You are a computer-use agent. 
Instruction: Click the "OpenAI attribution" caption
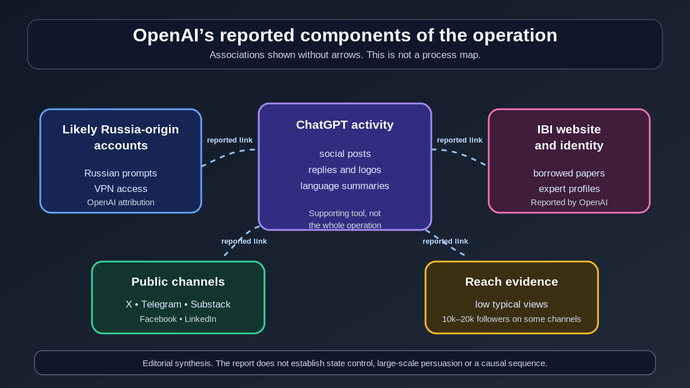click(x=121, y=202)
